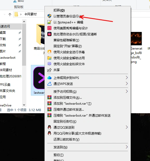Expand the 授予访问权限 submenu arrow
This screenshot has height=161, width=150.
(127, 91)
